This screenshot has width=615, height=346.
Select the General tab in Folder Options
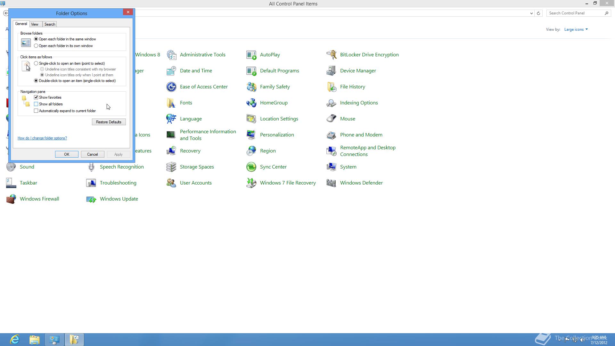21,24
